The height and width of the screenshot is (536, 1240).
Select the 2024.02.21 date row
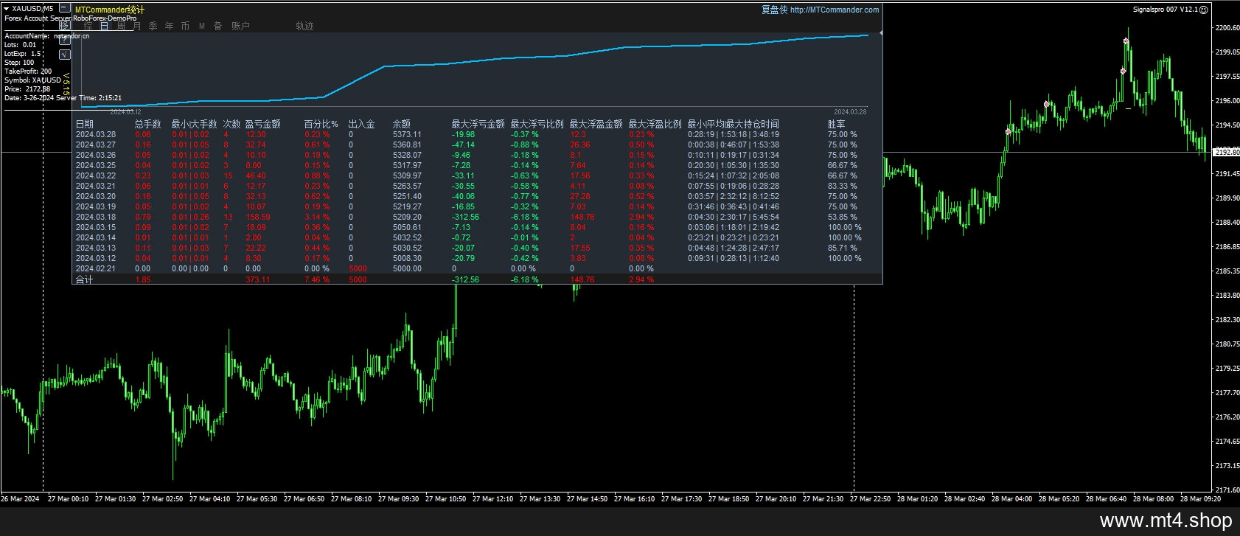click(96, 268)
